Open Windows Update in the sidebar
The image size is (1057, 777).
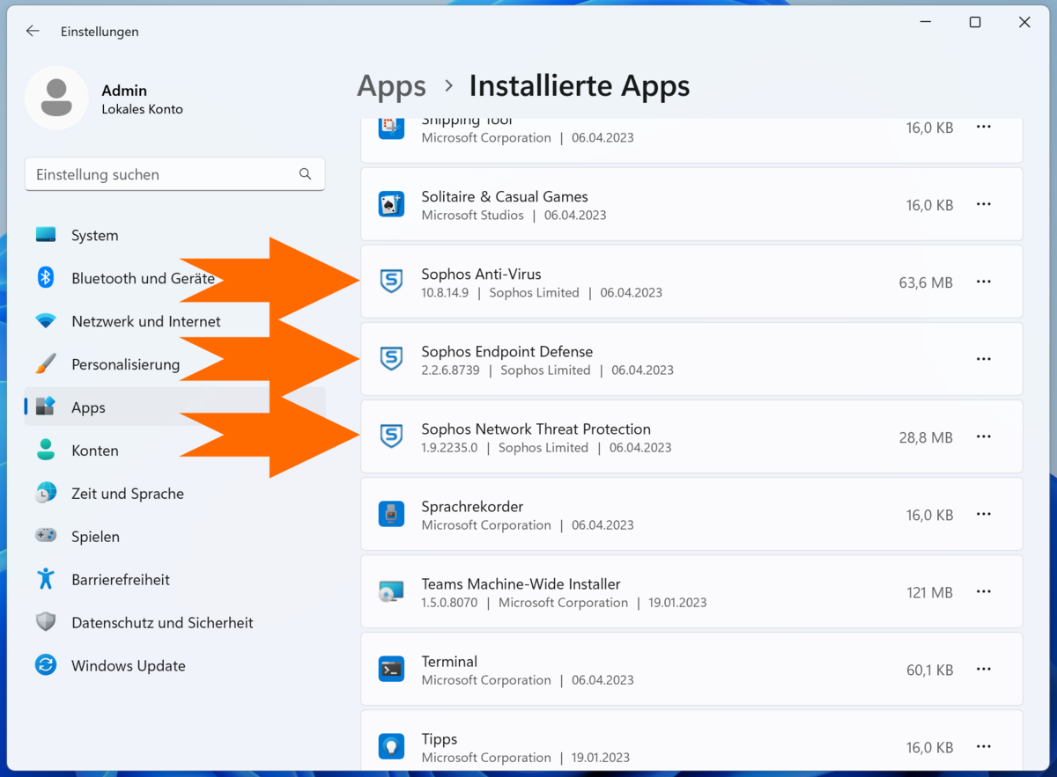[x=175, y=665]
